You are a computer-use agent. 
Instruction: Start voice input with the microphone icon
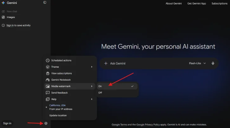tap(213, 63)
